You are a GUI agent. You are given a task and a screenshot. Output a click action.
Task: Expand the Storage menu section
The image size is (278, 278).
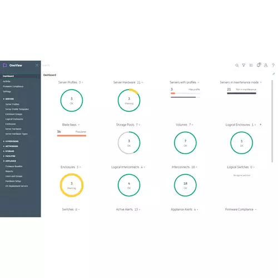9,151
